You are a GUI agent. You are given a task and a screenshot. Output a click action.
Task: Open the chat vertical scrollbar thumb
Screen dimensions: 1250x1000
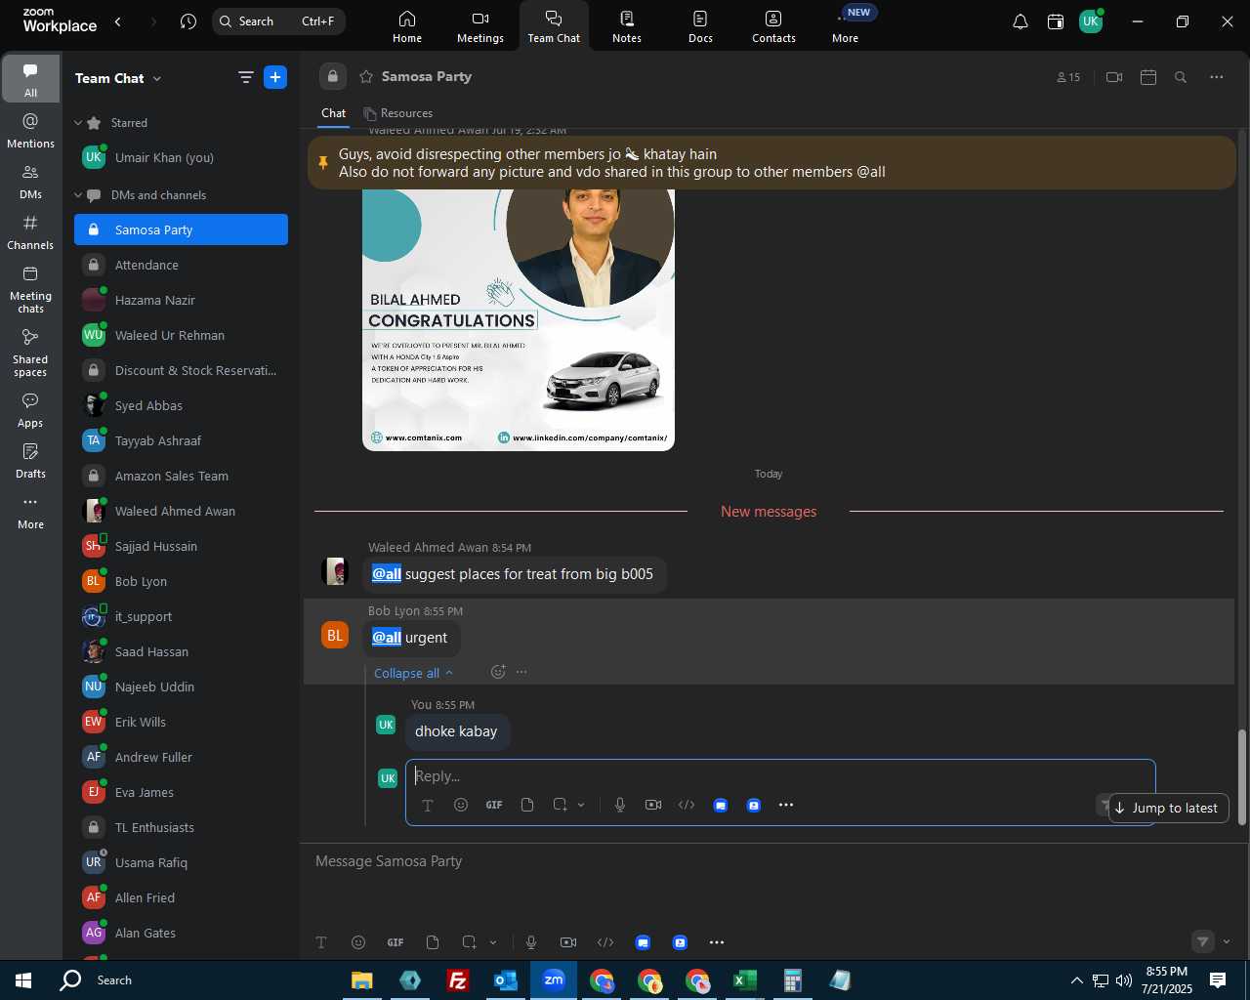tap(1242, 777)
